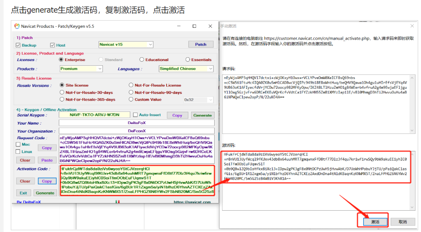Select the Enterprise license radio
Screen dimensions: 421x232
(61, 60)
